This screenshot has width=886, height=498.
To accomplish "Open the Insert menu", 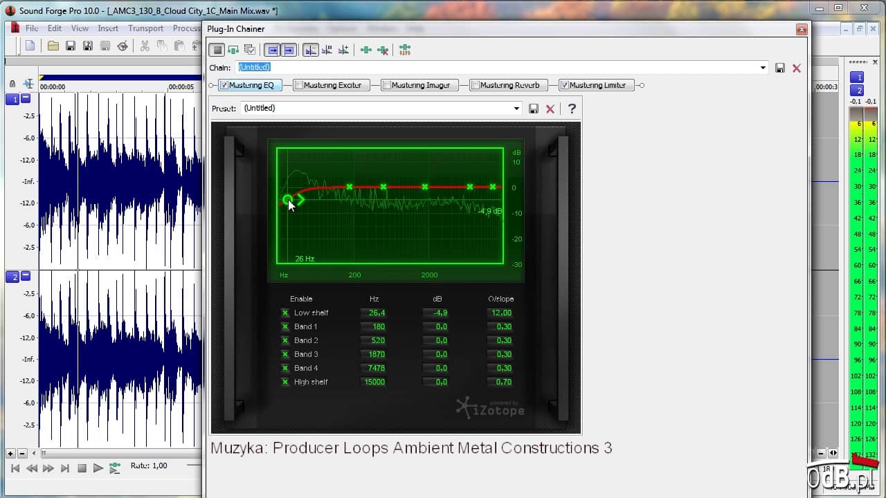I will tap(108, 28).
